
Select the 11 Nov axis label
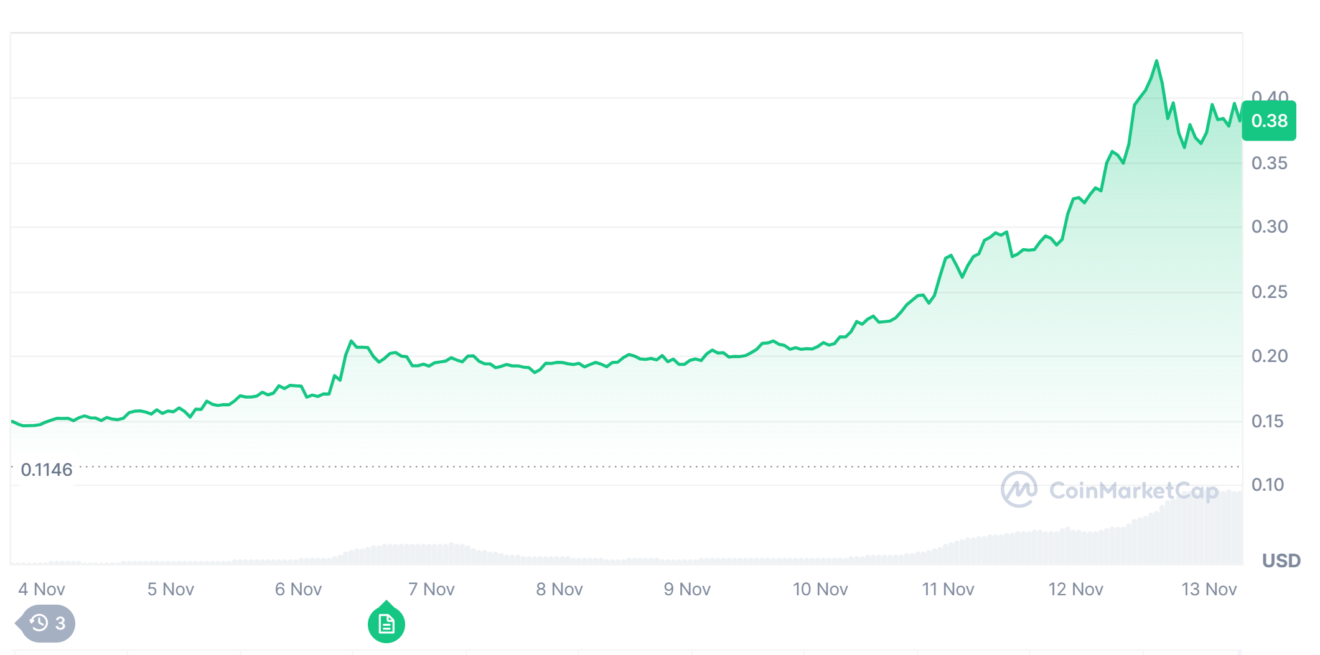point(948,589)
